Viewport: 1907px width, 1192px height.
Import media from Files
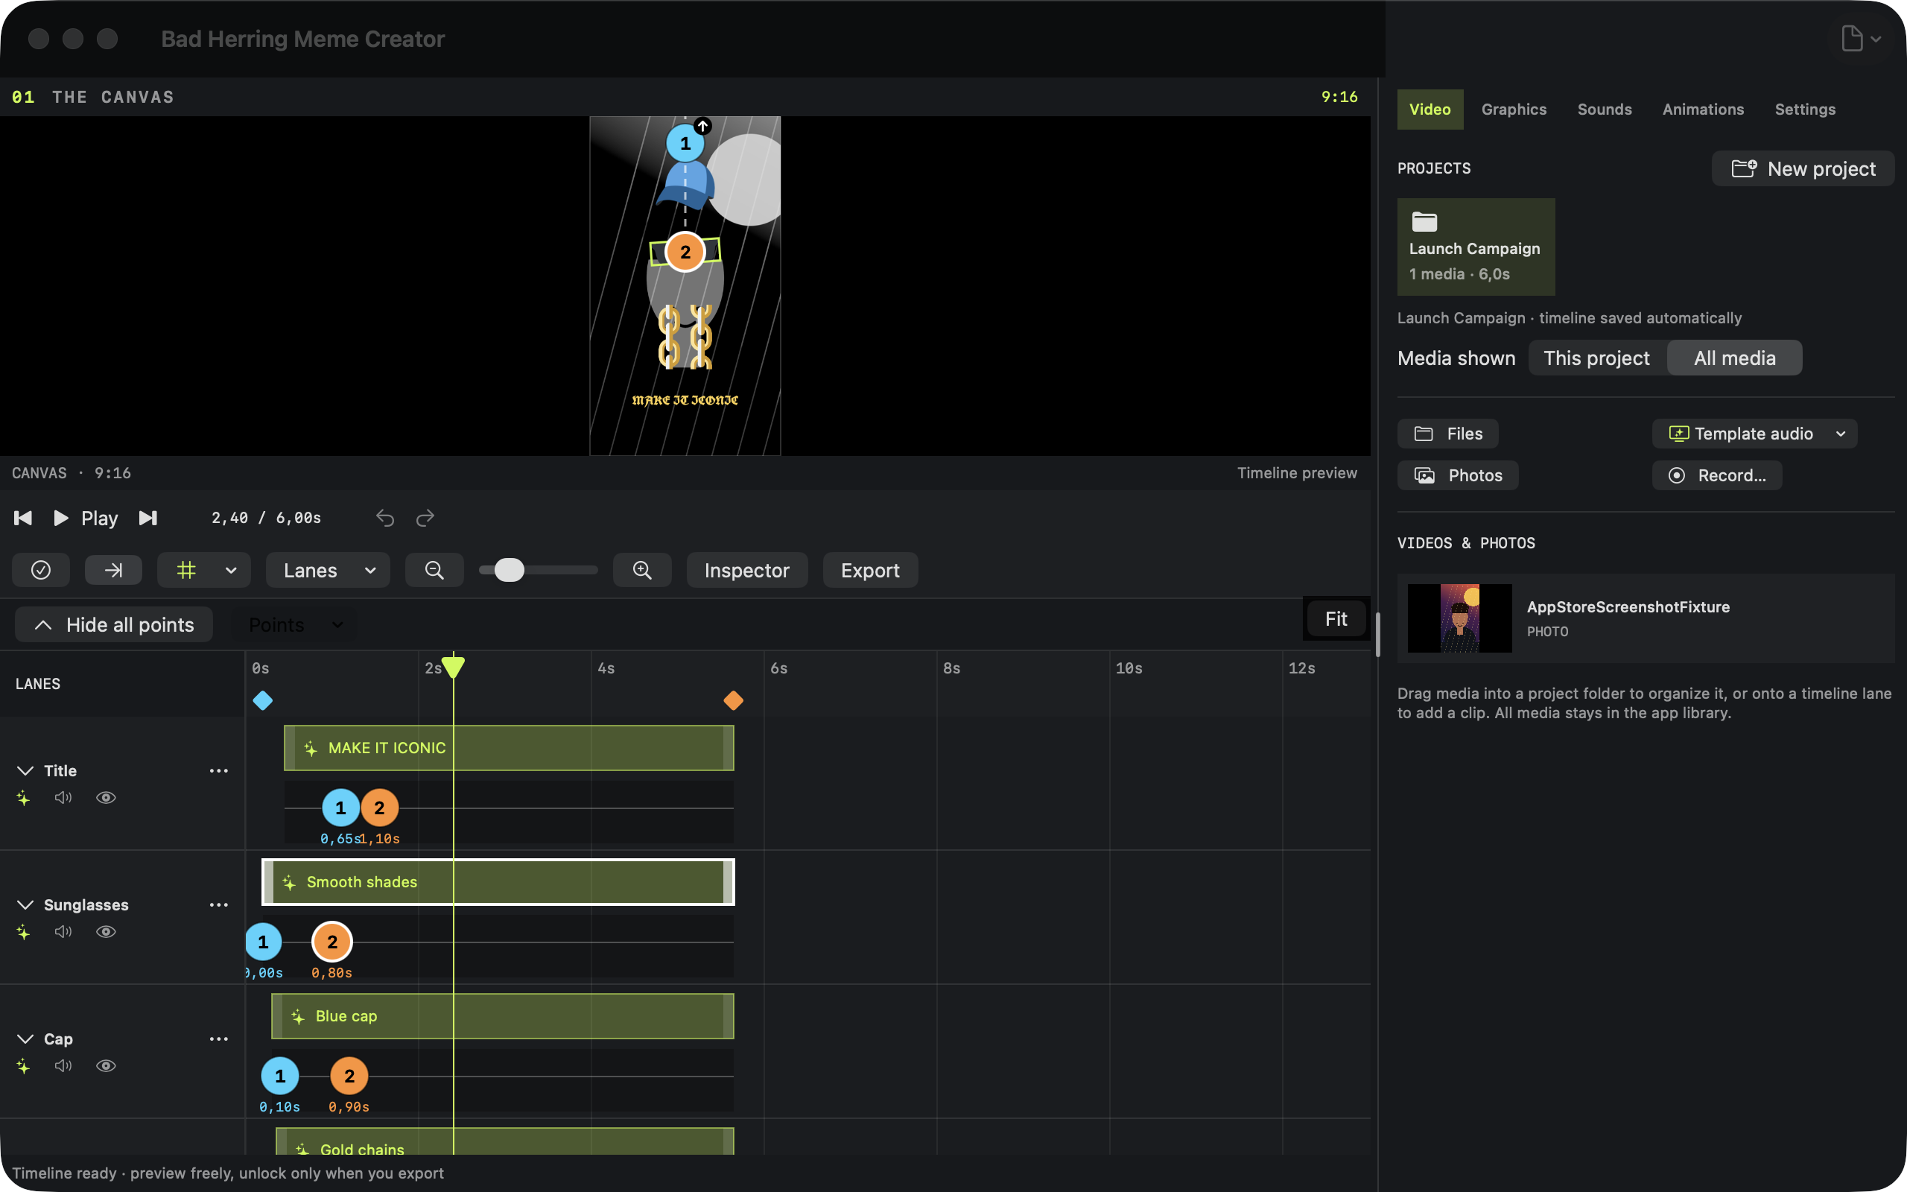(x=1448, y=434)
